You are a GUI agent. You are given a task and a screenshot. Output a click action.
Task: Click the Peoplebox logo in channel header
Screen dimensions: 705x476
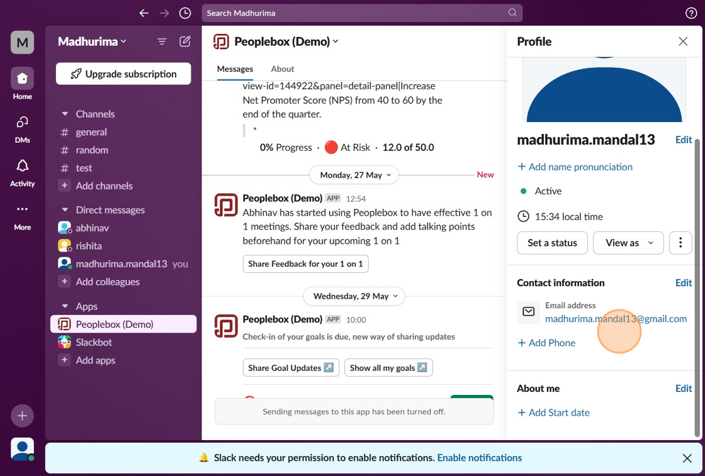click(x=221, y=42)
